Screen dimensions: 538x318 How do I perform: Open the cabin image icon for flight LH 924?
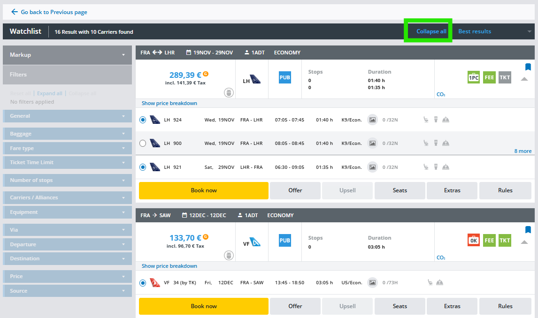(x=372, y=120)
